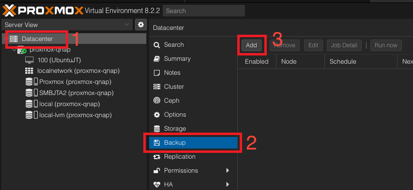Expand the HA submenu arrow

pyautogui.click(x=228, y=184)
